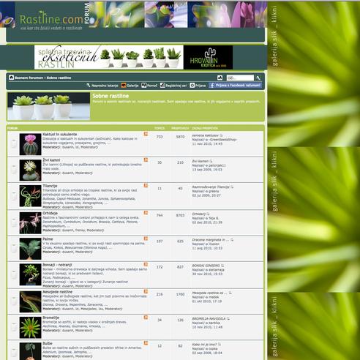
Task: Click the Sobne rastline breadcrumb link
Action: [59, 78]
